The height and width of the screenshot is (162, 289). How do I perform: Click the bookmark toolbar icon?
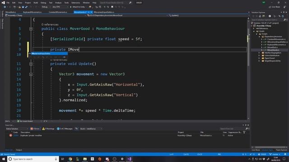coord(112,7)
